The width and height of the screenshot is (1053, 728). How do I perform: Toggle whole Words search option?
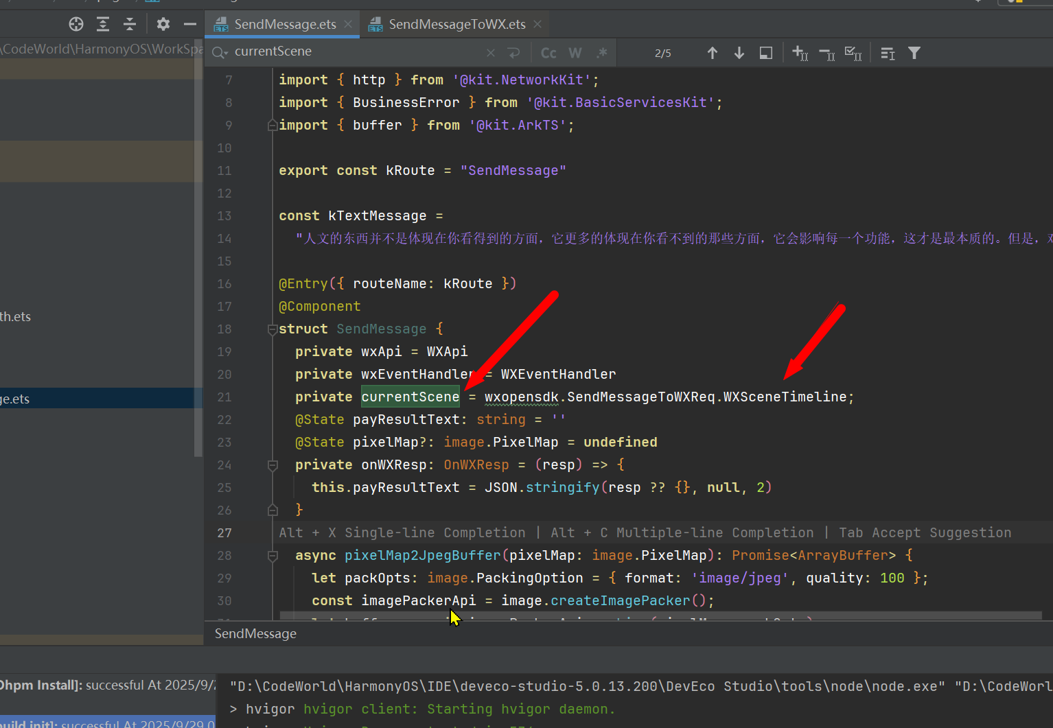point(575,53)
